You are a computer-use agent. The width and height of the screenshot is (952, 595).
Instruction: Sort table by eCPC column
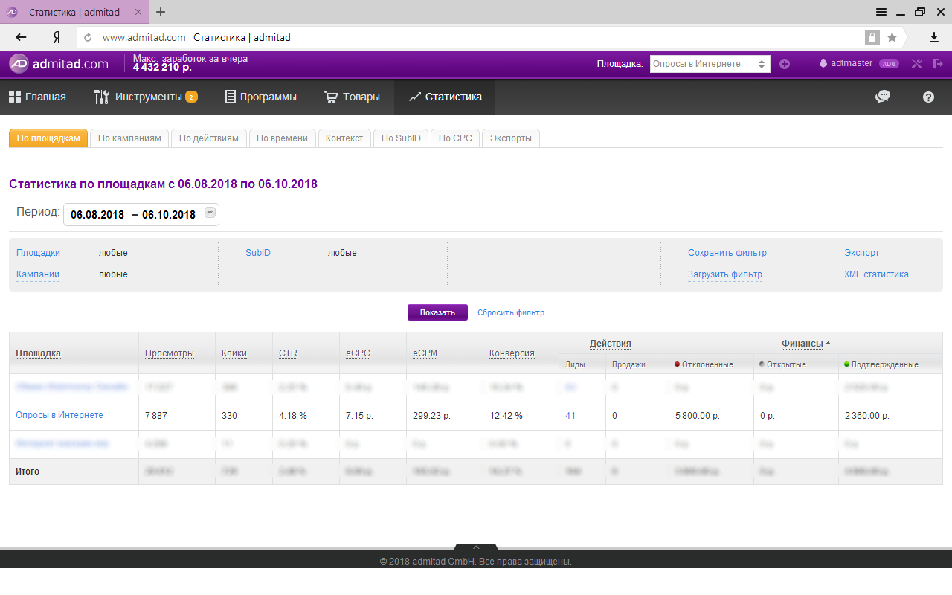pyautogui.click(x=358, y=353)
